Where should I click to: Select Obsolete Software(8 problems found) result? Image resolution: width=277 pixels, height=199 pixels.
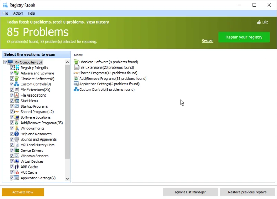click(109, 62)
